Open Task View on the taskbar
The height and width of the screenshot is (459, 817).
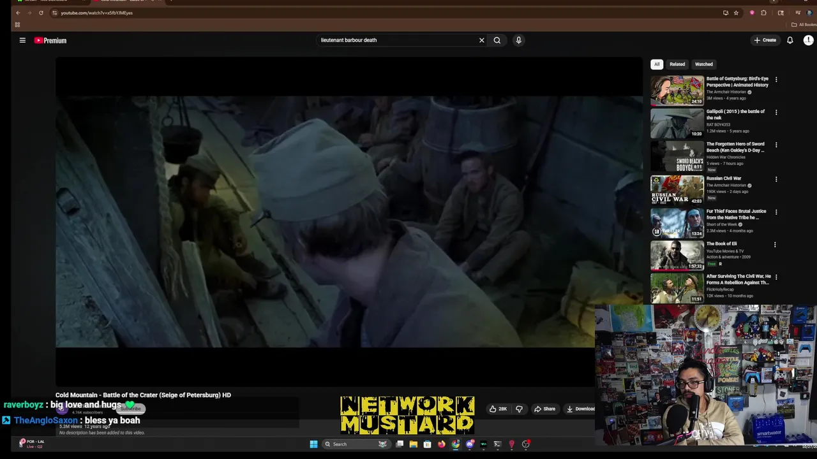400,444
